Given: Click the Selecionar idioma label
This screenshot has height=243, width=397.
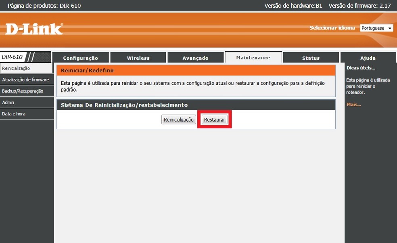Looking at the screenshot, I should (332, 28).
